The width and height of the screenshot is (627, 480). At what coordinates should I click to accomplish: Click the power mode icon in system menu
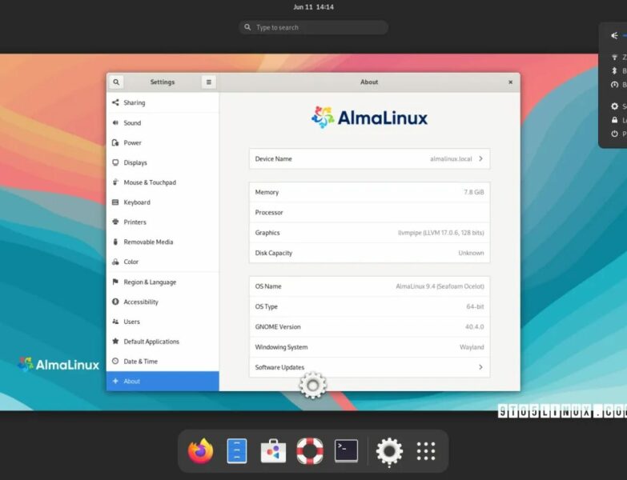point(615,85)
